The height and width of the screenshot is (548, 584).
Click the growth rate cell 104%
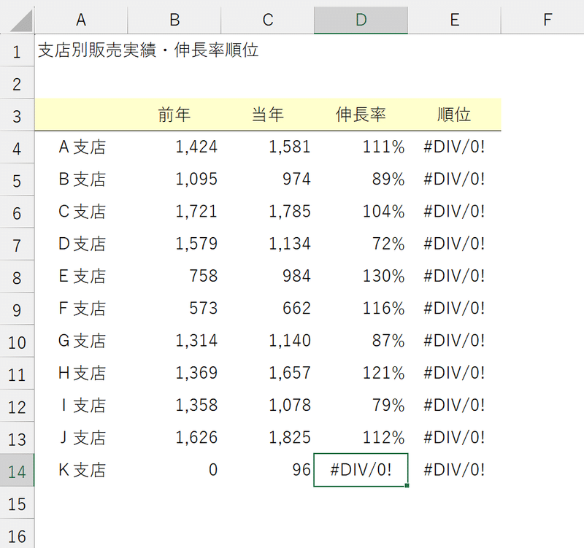(361, 212)
